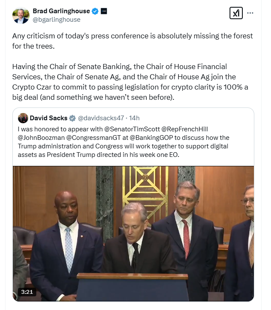Click Brad Garlinghouse's profile avatar
This screenshot has height=310, width=271.
pos(21,15)
